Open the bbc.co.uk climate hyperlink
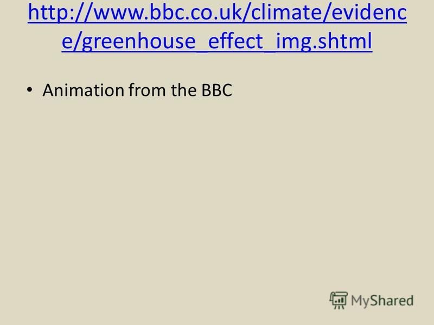434x325 pixels. click(x=218, y=27)
